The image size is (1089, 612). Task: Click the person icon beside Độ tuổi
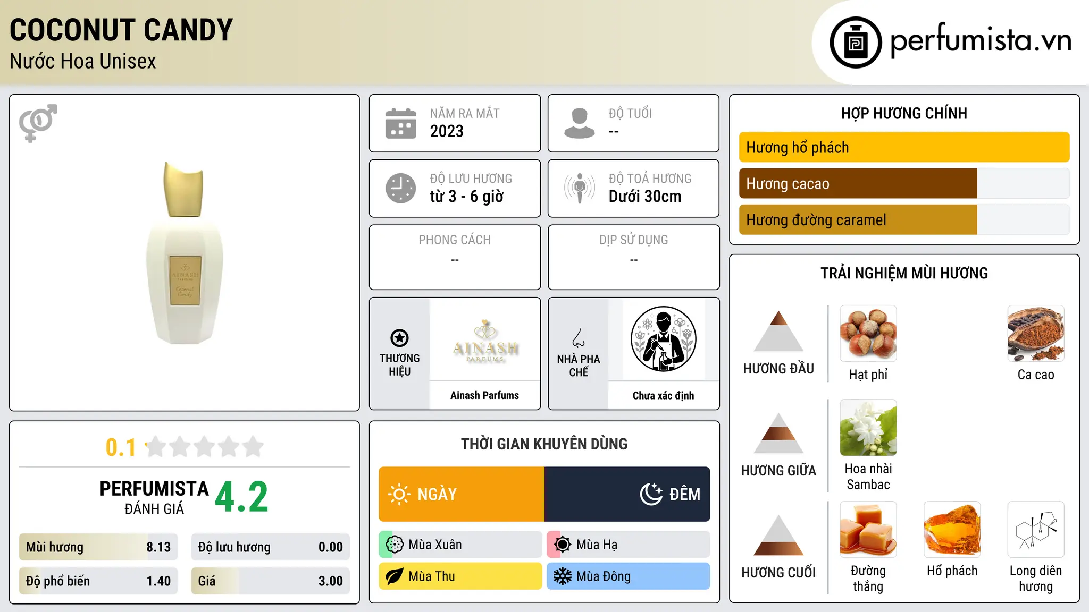(x=580, y=123)
